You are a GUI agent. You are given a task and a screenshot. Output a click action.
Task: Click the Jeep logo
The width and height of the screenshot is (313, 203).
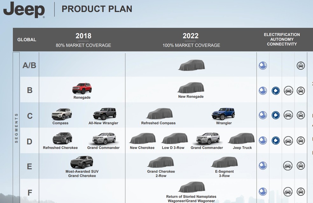[24, 9]
